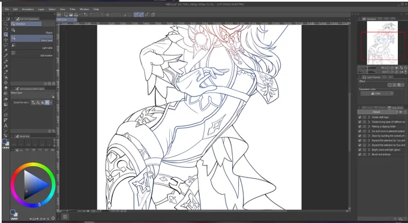
Task: Open the Filter menu
Action: (x=73, y=9)
